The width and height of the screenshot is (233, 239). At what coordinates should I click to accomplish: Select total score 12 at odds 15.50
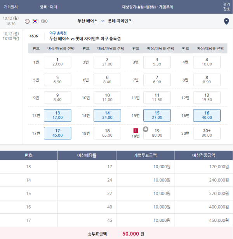pos(207,98)
